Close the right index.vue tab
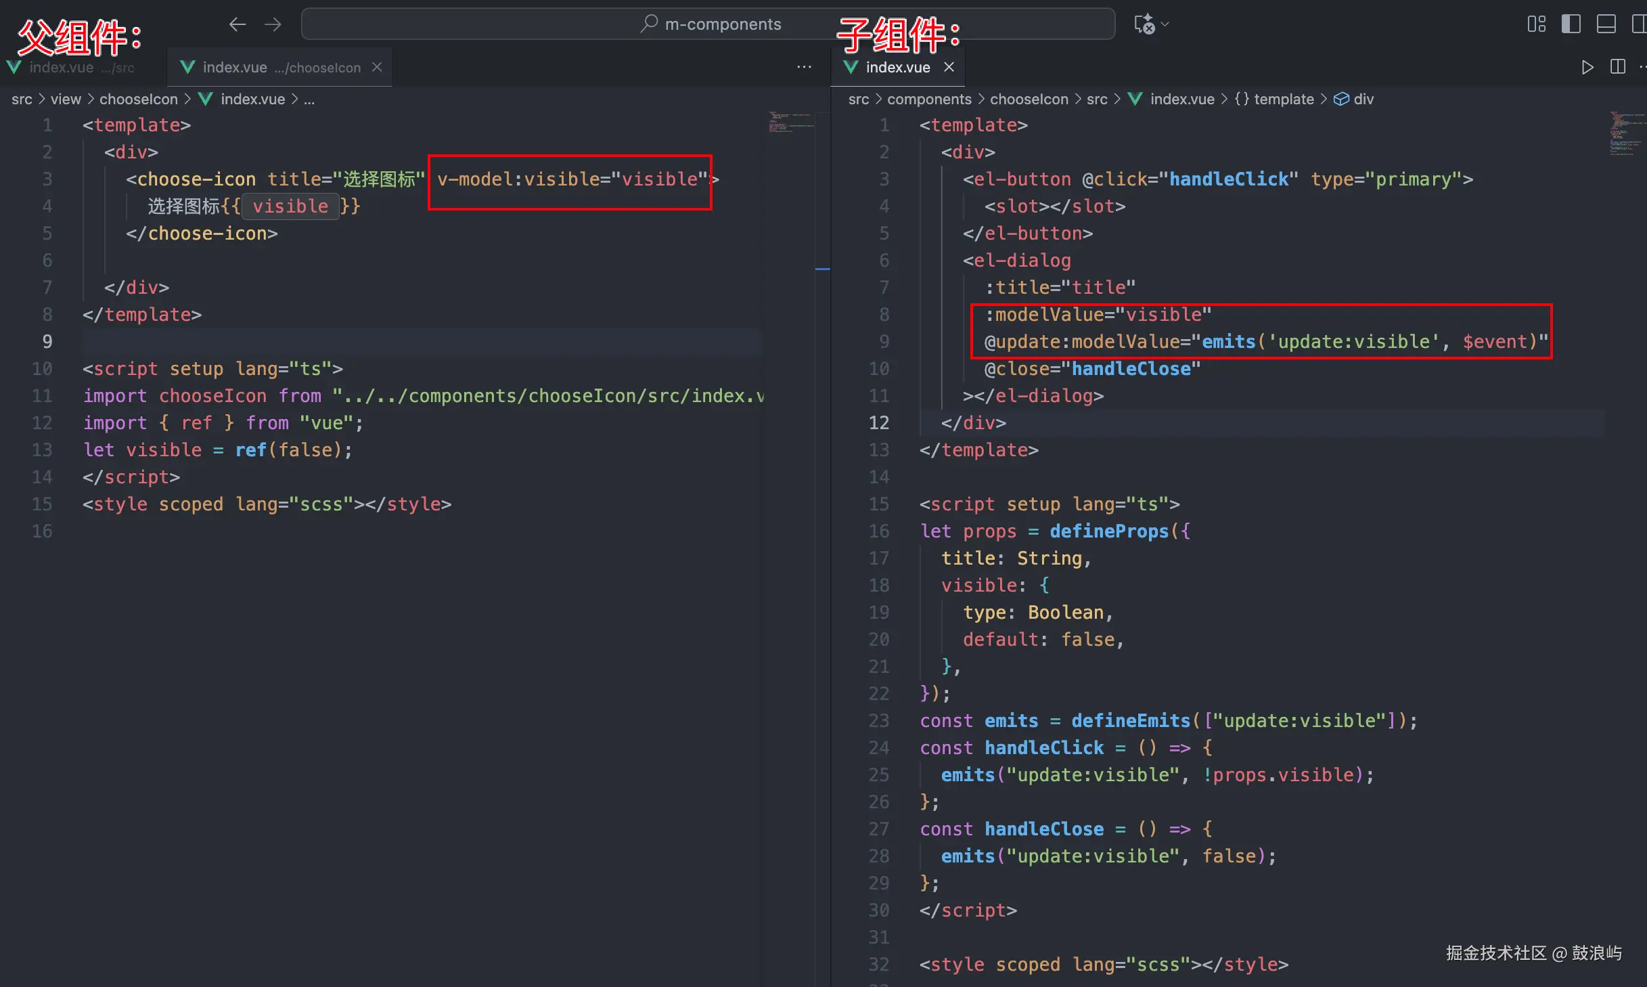1647x987 pixels. pyautogui.click(x=949, y=68)
